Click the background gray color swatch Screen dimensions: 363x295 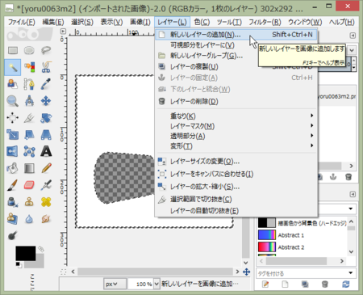tap(39, 262)
